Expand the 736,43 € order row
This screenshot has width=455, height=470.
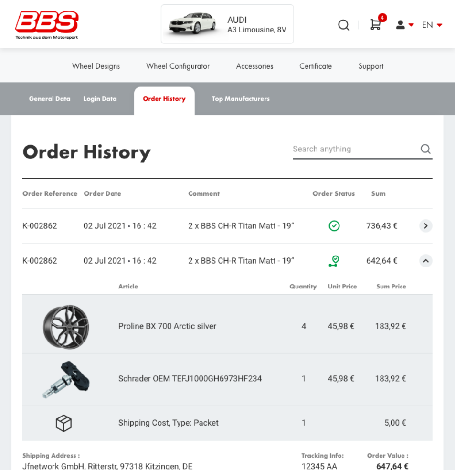[x=426, y=226]
